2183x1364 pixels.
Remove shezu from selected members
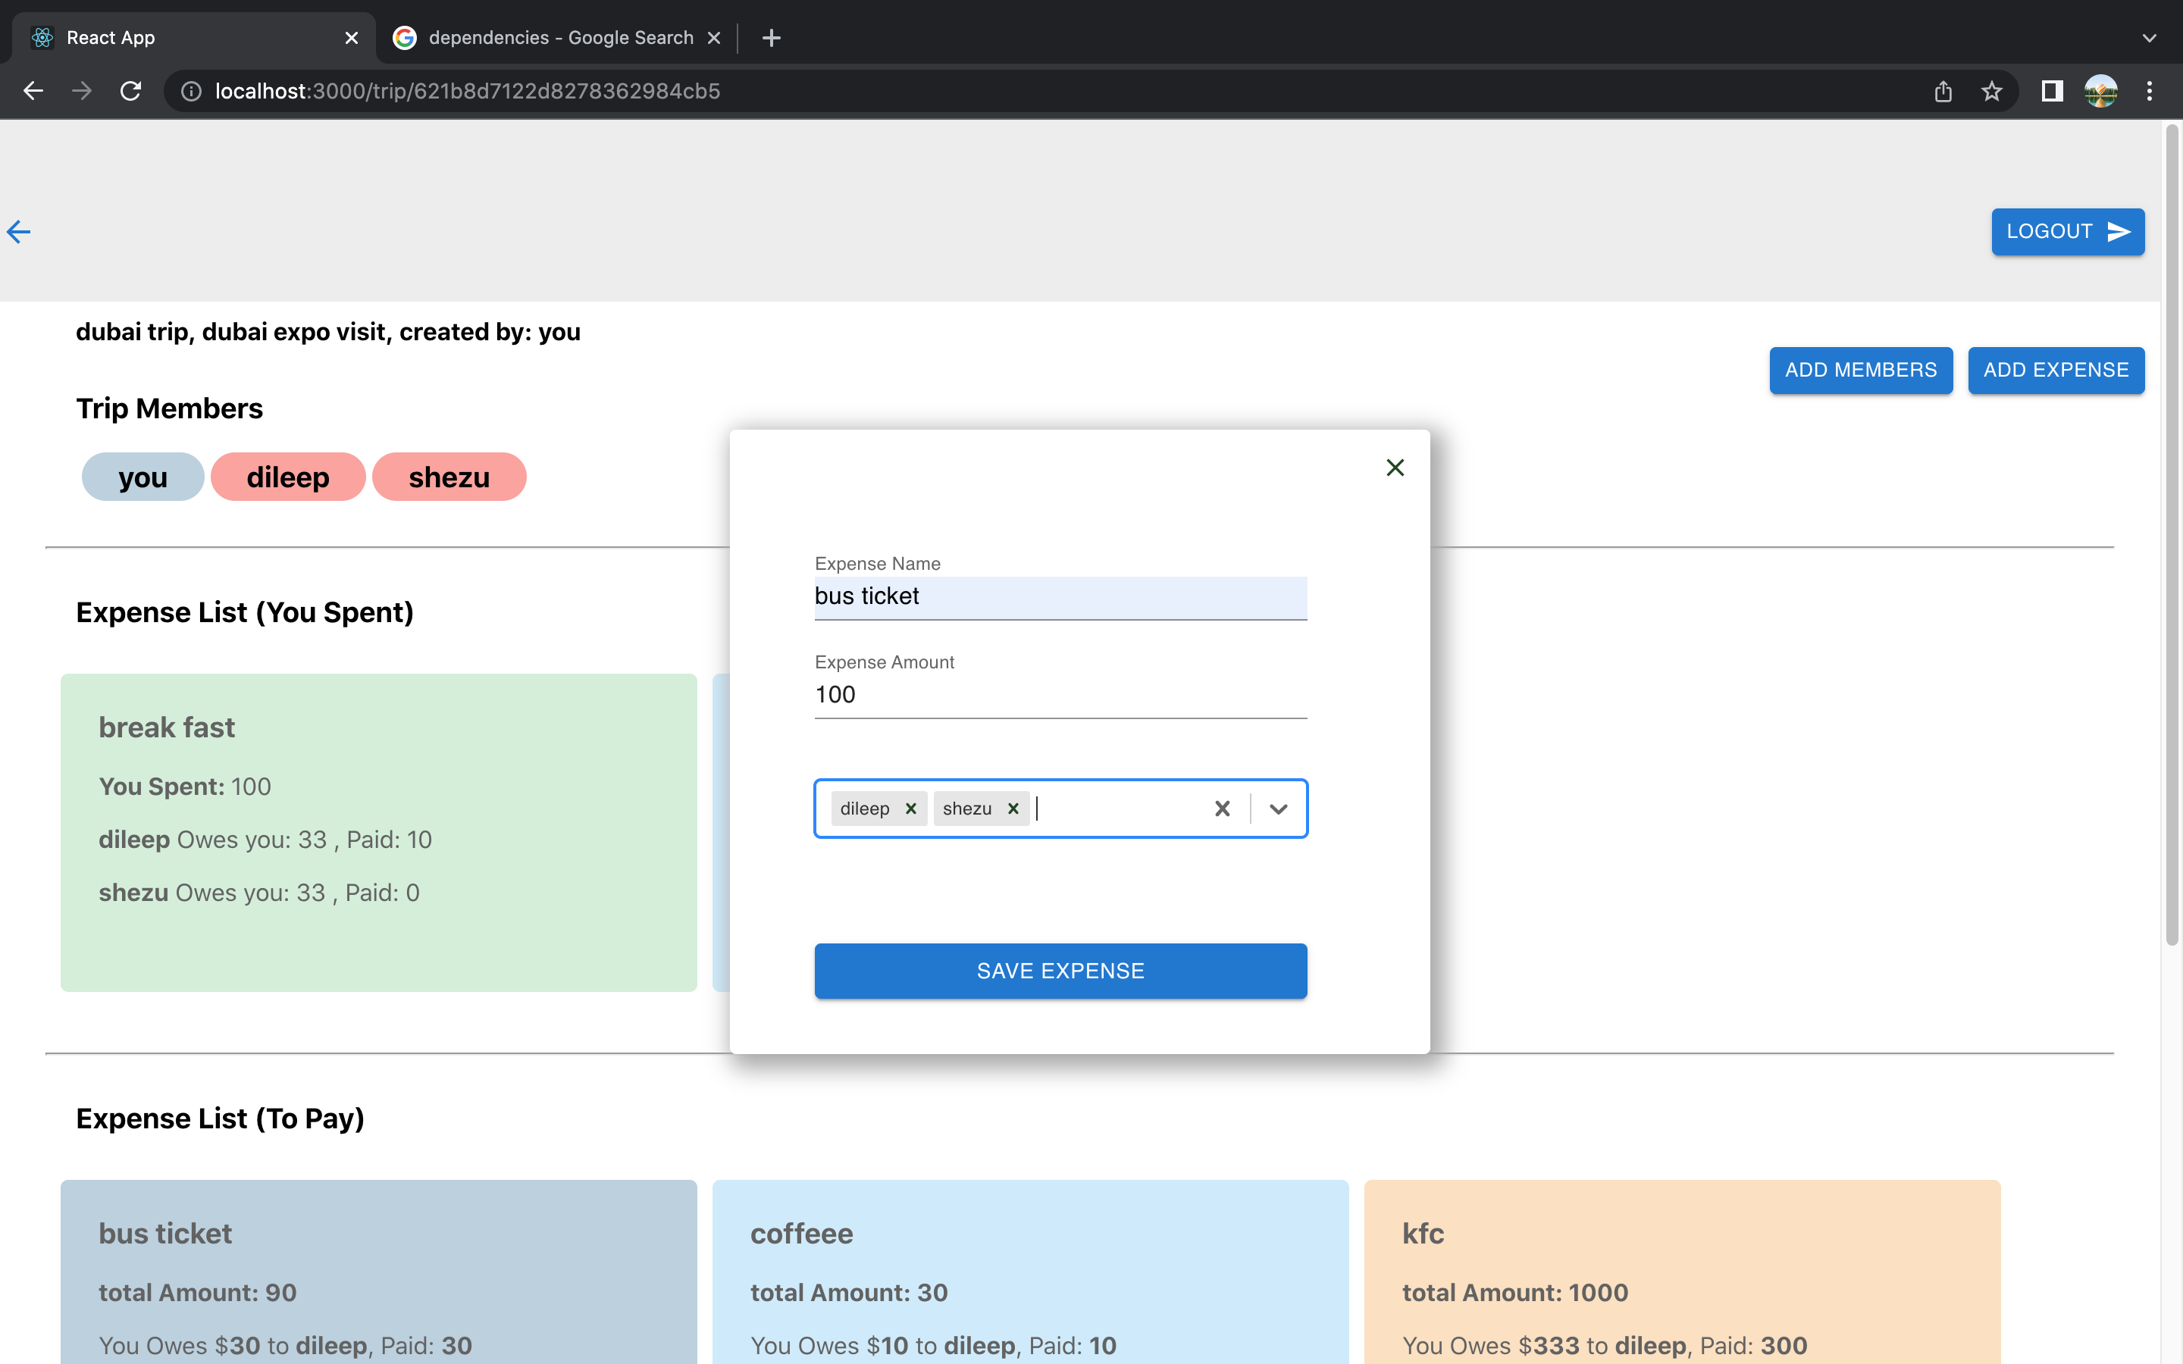click(x=1013, y=809)
